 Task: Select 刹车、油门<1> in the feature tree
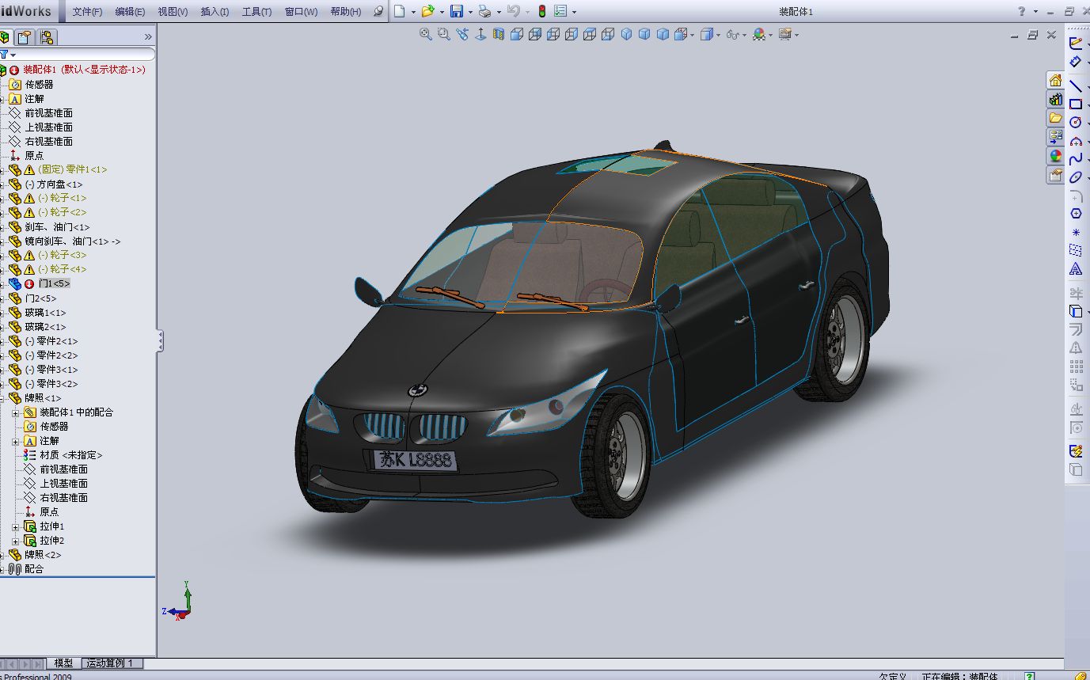coord(57,227)
